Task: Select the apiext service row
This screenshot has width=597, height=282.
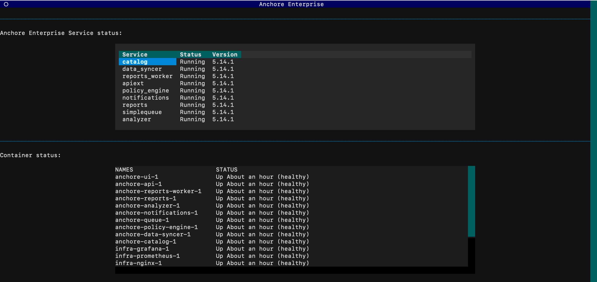Action: (133, 83)
